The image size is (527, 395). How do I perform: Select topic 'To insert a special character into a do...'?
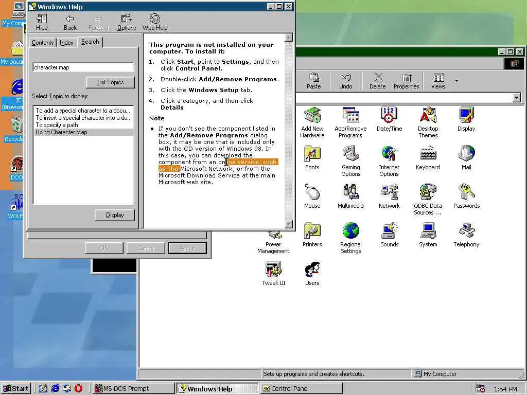[x=83, y=118]
